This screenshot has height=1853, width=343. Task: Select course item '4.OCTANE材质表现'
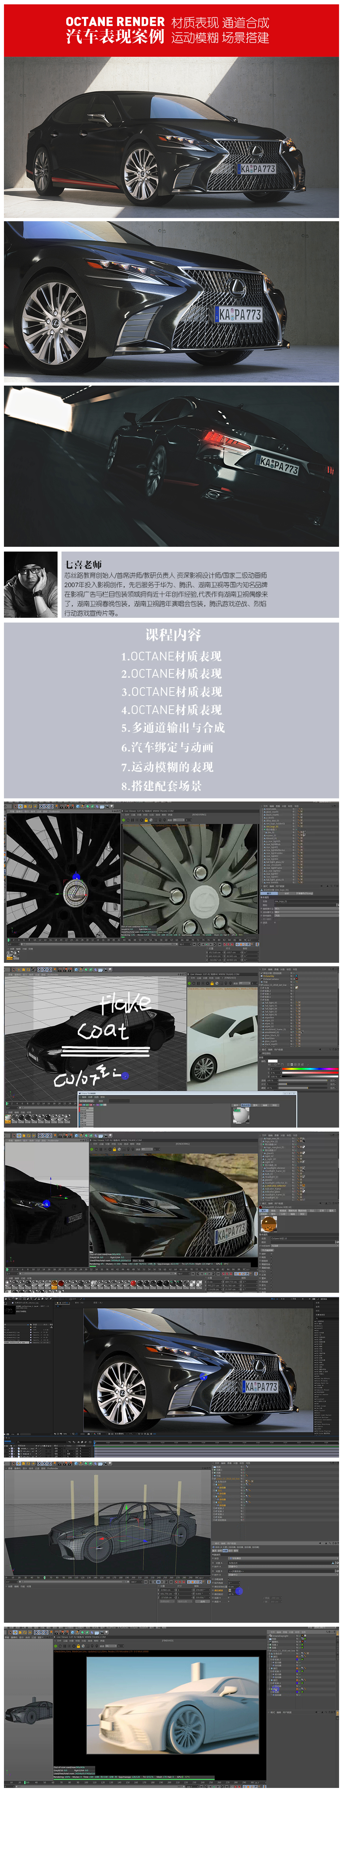[171, 710]
